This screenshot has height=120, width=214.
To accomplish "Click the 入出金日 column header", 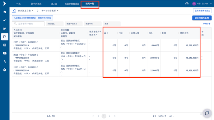I will 18,30.
